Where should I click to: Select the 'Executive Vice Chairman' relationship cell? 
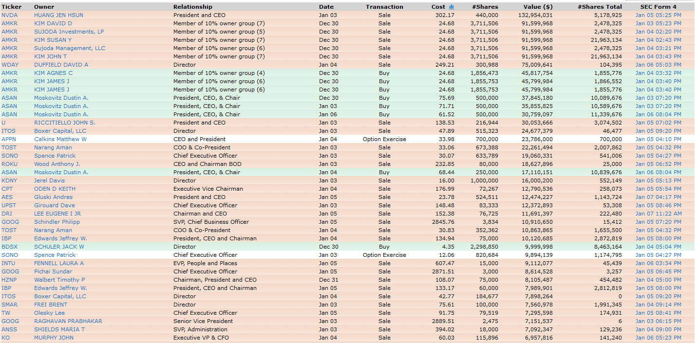[208, 189]
